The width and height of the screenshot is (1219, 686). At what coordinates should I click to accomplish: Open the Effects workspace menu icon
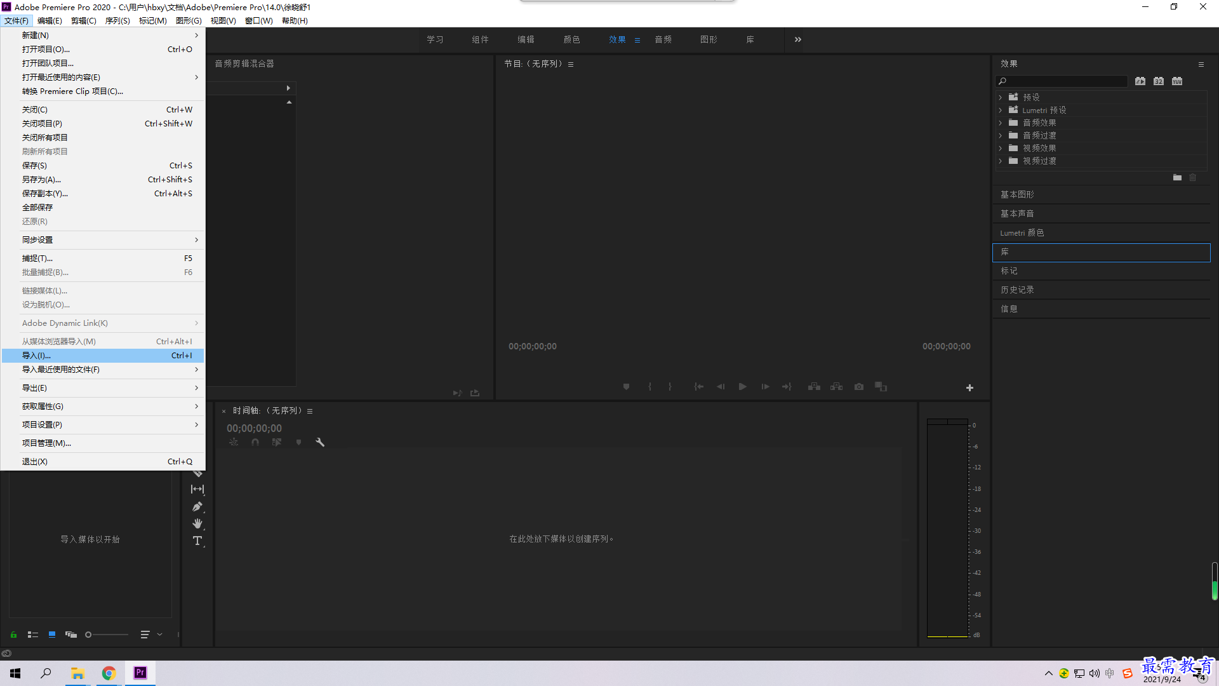[637, 40]
